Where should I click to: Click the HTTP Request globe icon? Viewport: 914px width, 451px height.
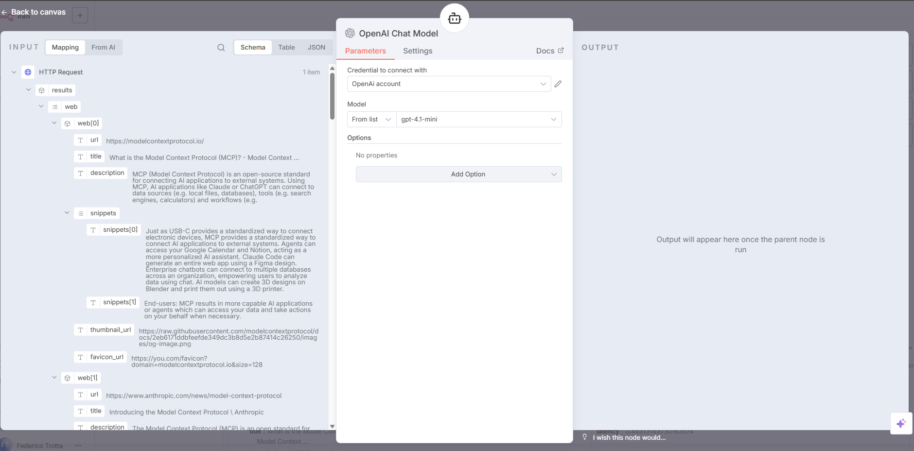(28, 72)
